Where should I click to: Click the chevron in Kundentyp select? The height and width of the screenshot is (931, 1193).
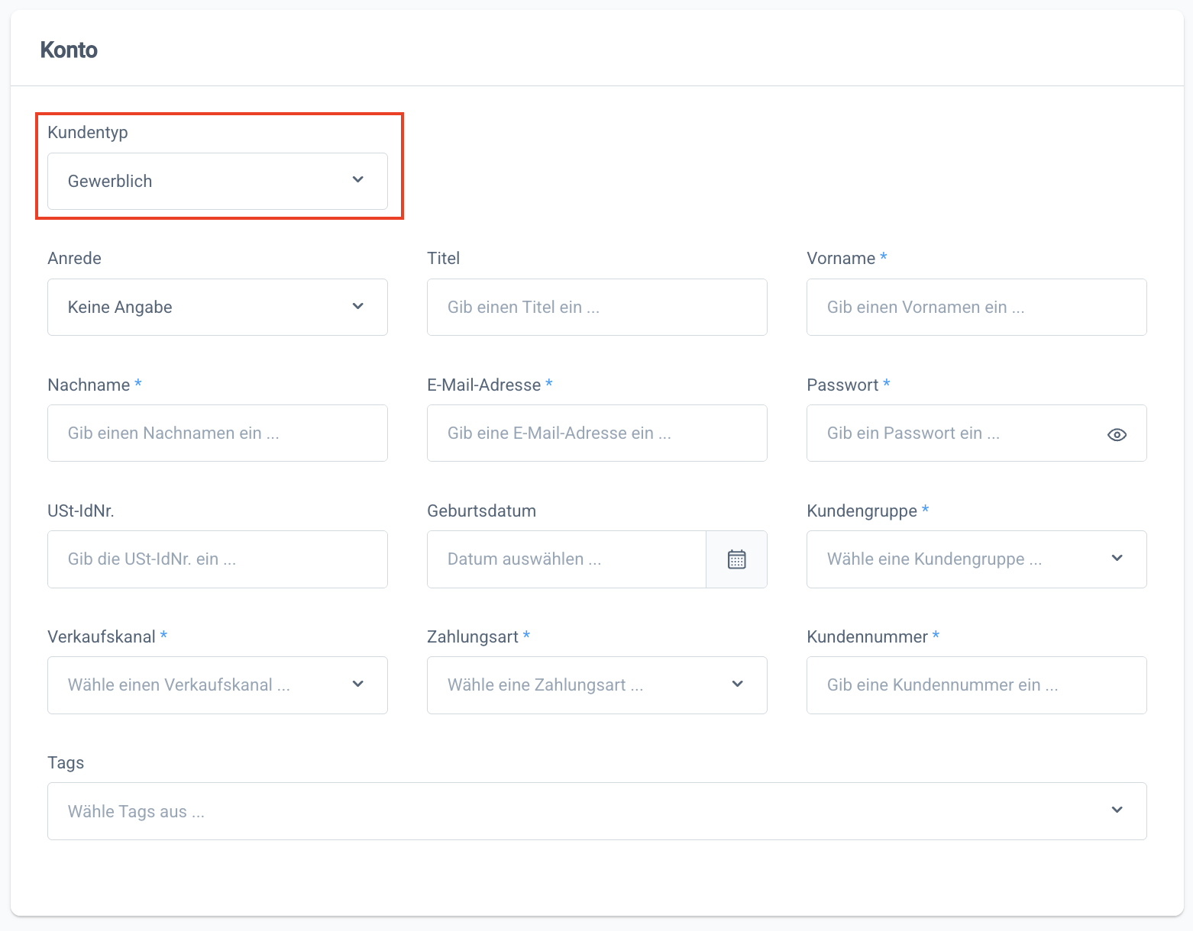(357, 179)
